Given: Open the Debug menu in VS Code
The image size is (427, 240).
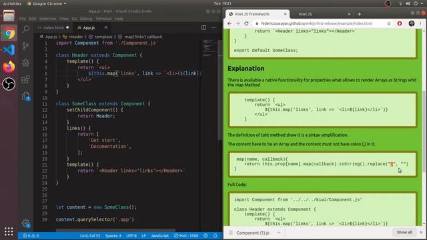Looking at the screenshot, I should pos(86,19).
